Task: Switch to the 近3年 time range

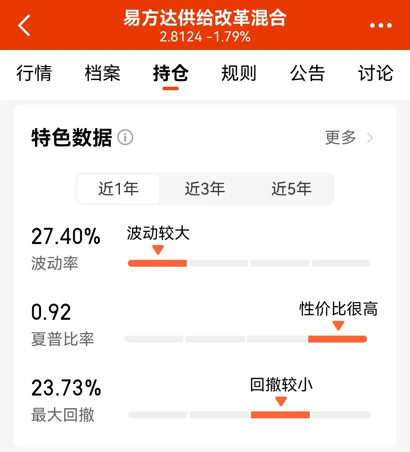Action: click(x=205, y=189)
